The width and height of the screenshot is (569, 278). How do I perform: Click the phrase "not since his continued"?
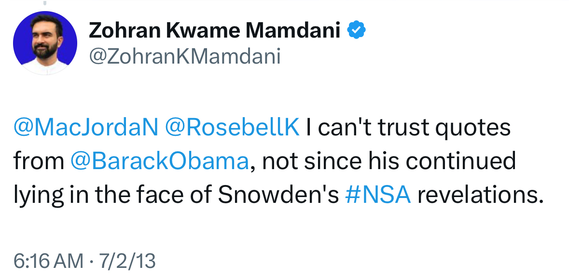389,162
